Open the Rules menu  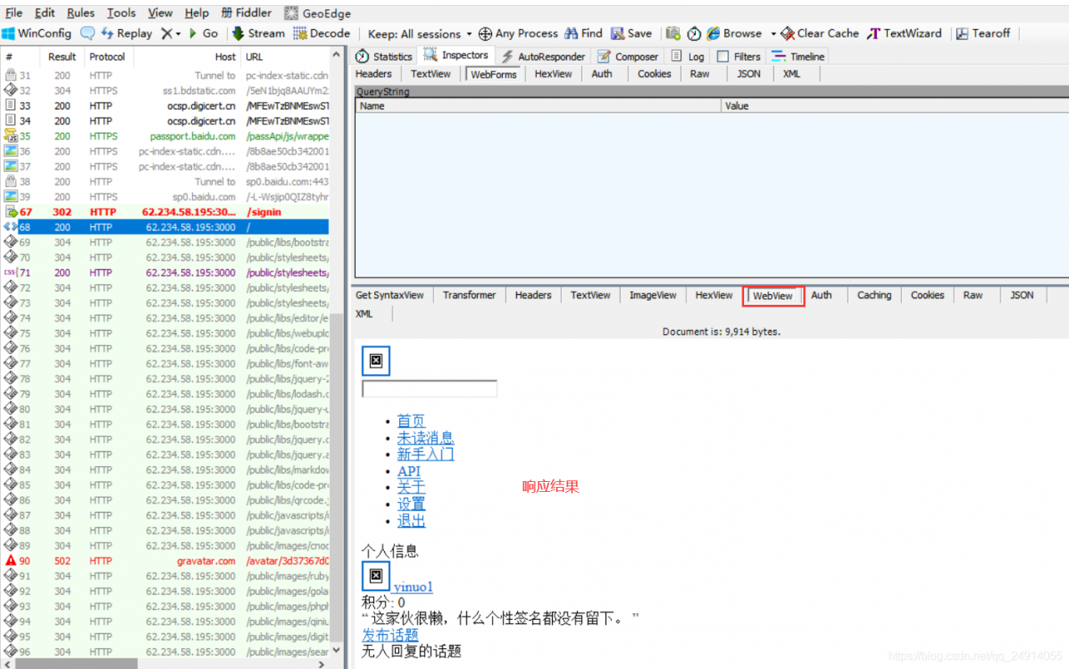pyautogui.click(x=81, y=13)
